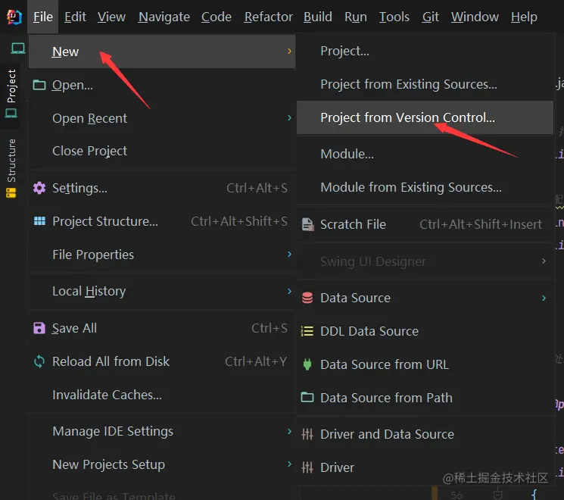Click the Scratch File document icon
Viewport: 564px width, 500px height.
(x=307, y=224)
